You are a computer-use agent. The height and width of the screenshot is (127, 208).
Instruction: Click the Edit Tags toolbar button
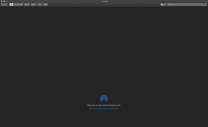tap(45, 4)
